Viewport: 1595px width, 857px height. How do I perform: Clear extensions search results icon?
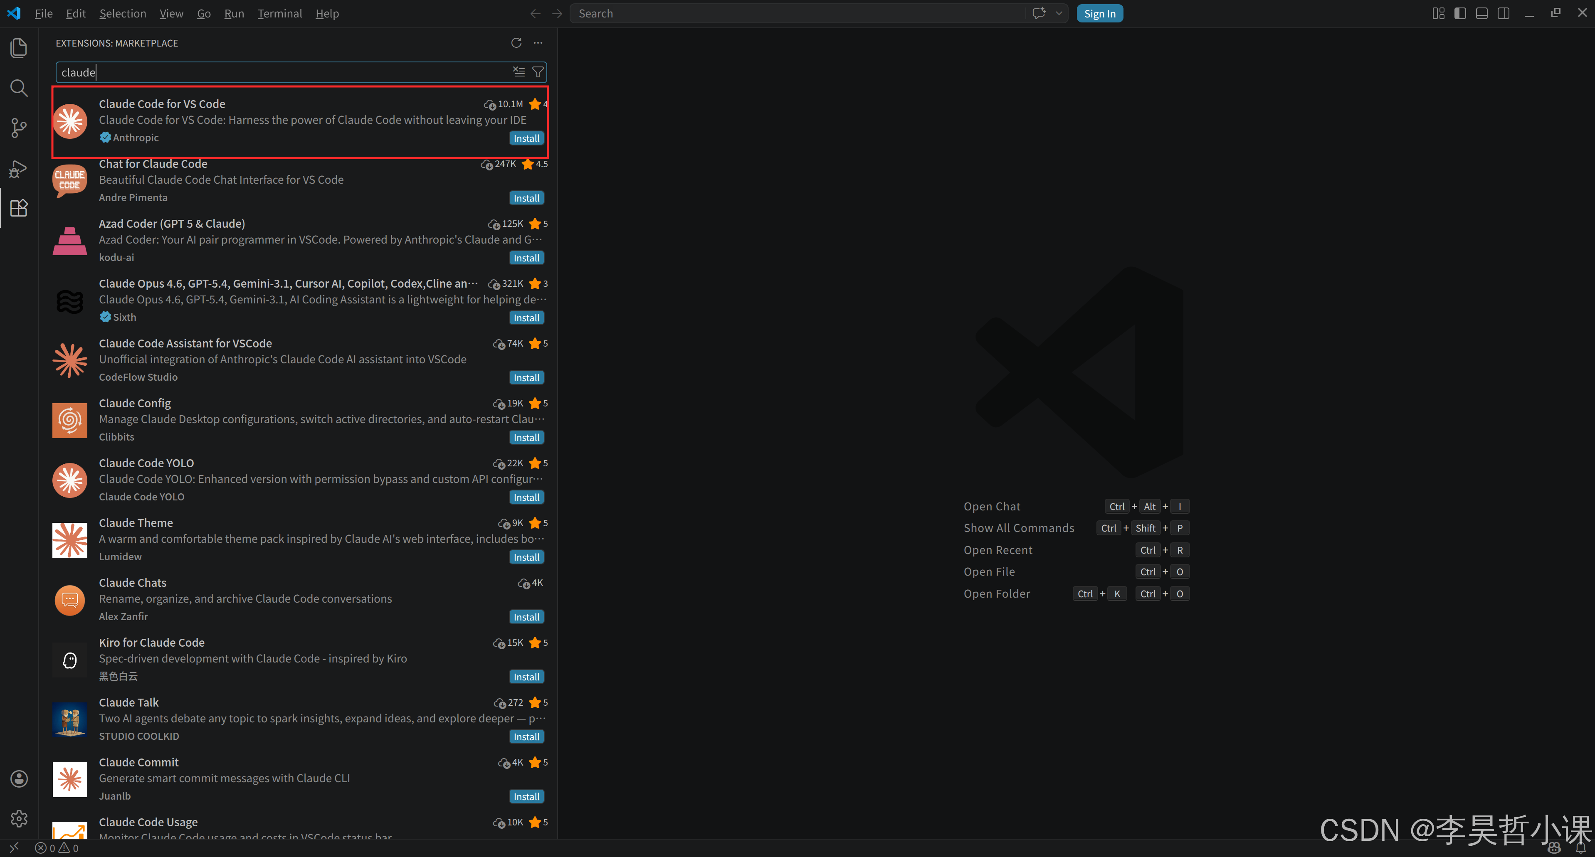(519, 72)
